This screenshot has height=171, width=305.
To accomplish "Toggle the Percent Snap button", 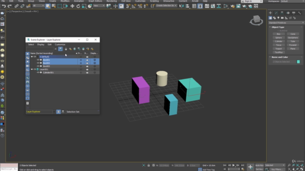I will (x=140, y=6).
